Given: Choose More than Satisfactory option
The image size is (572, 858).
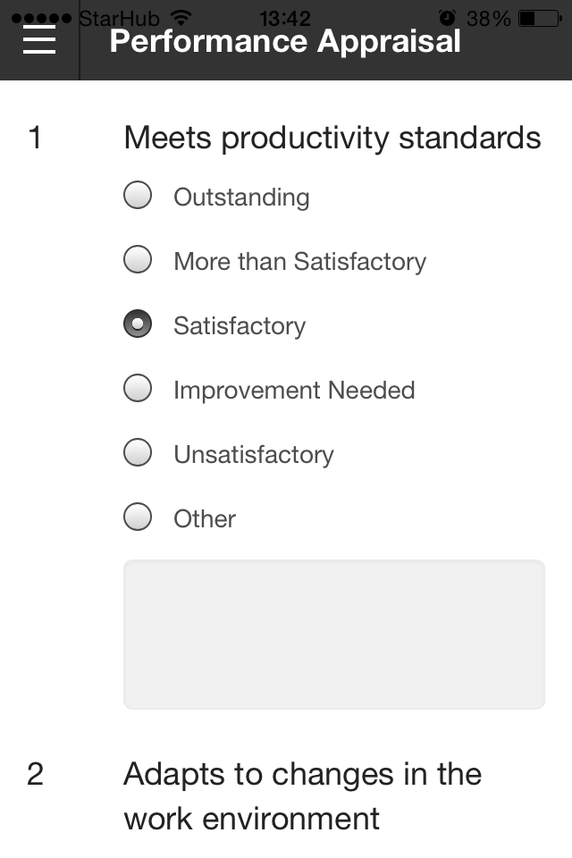Looking at the screenshot, I should (x=138, y=259).
